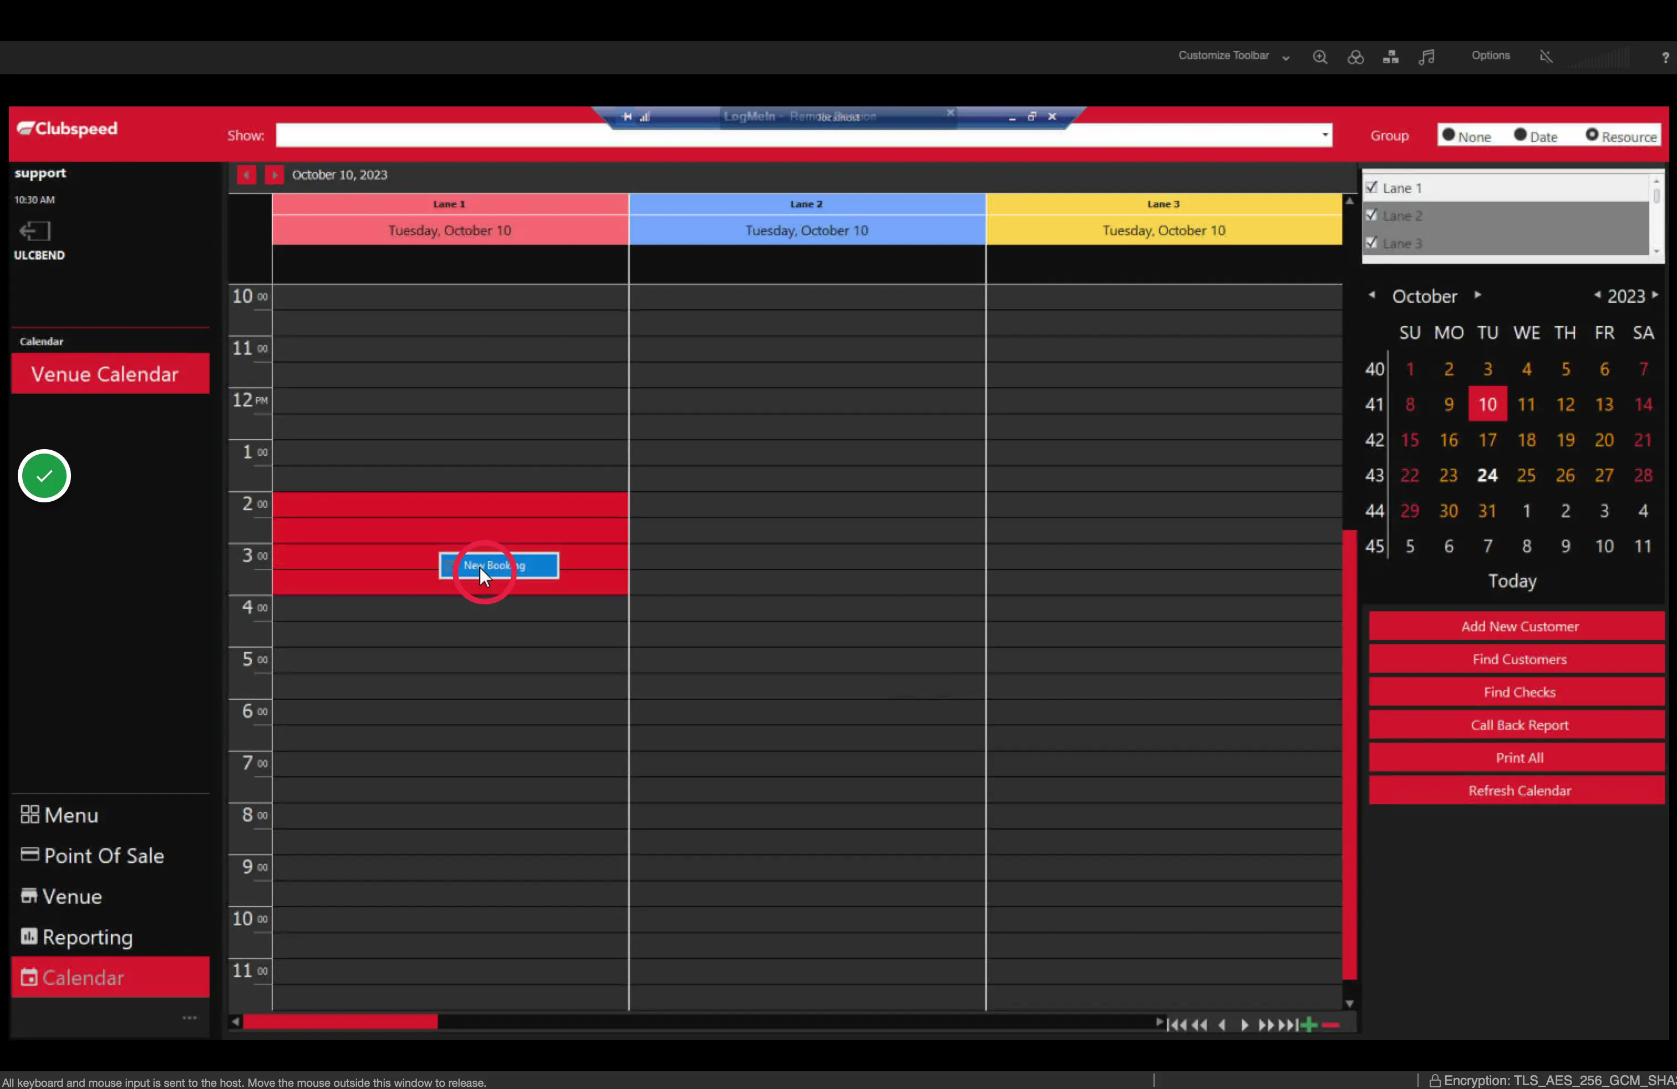The image size is (1677, 1089).
Task: Uncheck the Lane 1 checkbox
Action: [x=1372, y=187]
